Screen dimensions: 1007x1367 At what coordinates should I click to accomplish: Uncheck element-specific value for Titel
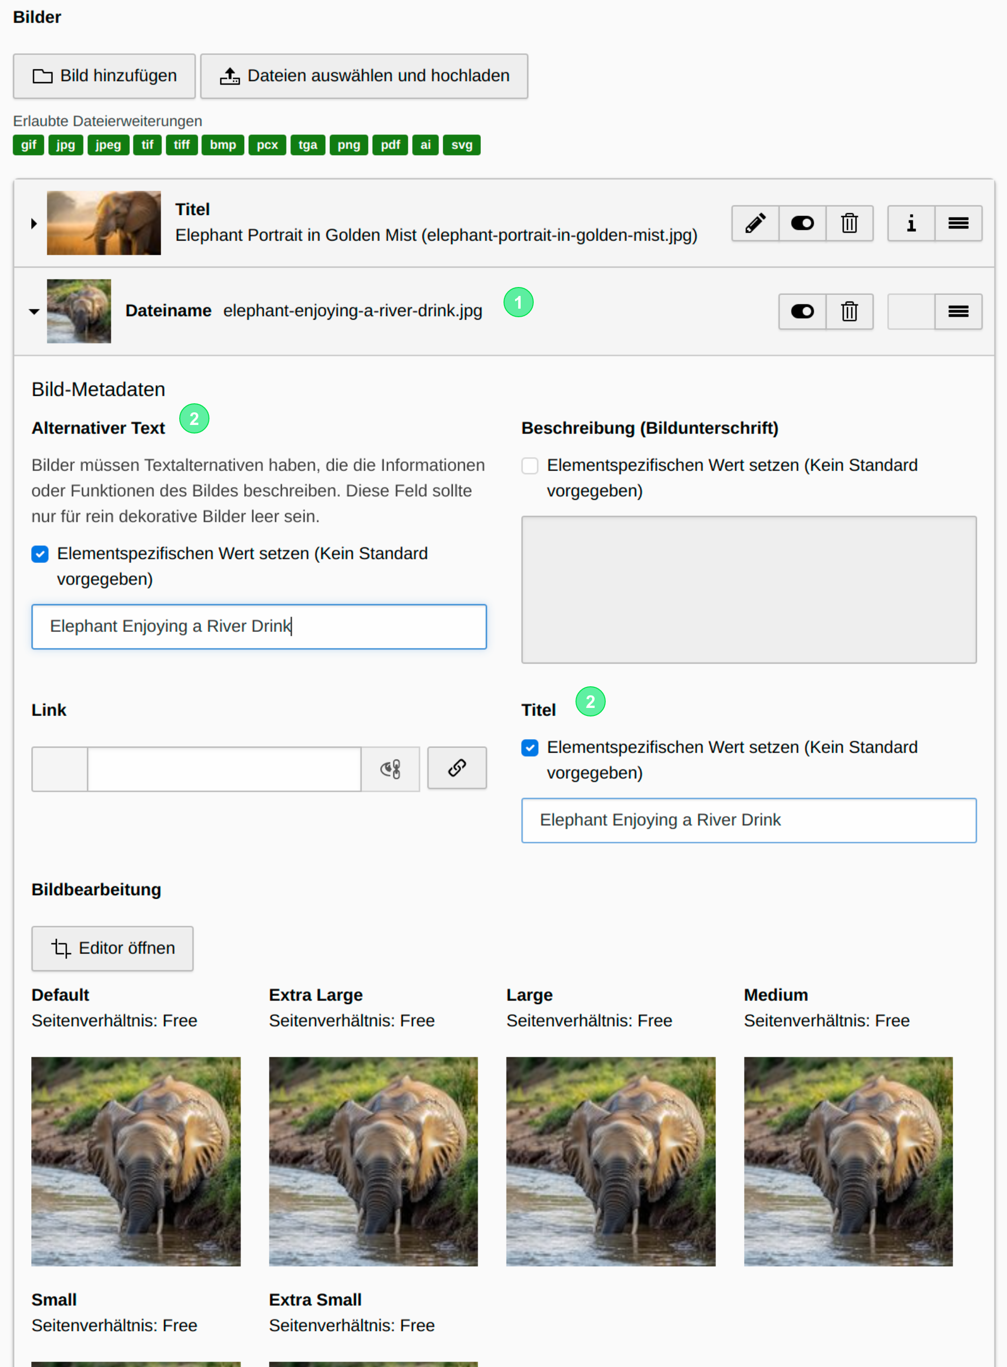[530, 748]
